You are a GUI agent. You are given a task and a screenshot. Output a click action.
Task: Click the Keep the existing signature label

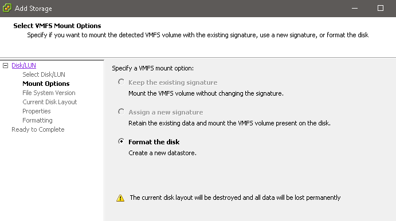[x=172, y=82]
